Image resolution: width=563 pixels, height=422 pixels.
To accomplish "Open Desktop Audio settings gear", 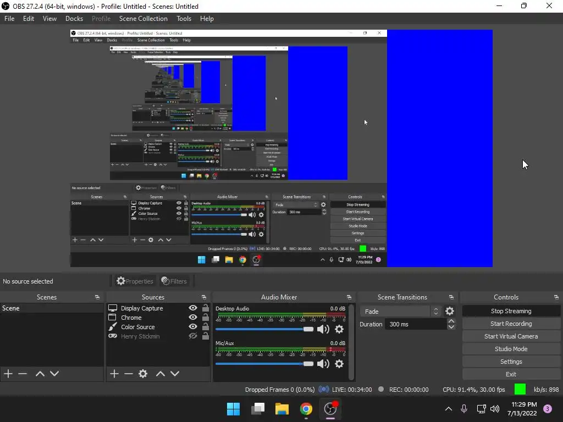I will pos(339,329).
